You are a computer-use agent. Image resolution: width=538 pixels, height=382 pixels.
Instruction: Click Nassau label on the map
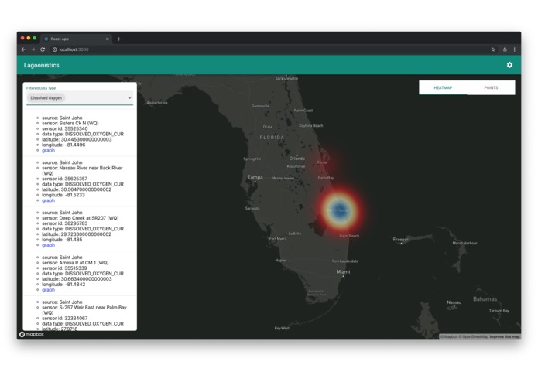pyautogui.click(x=454, y=302)
